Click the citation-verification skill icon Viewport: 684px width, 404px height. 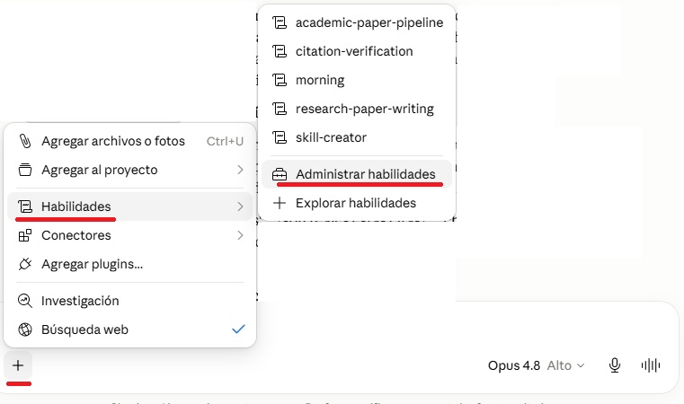point(280,51)
